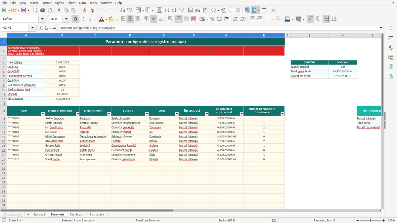Switch to the Instrucțiuni sheet tab

(x=97, y=214)
